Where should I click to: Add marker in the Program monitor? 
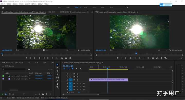pyautogui.click(x=117, y=58)
